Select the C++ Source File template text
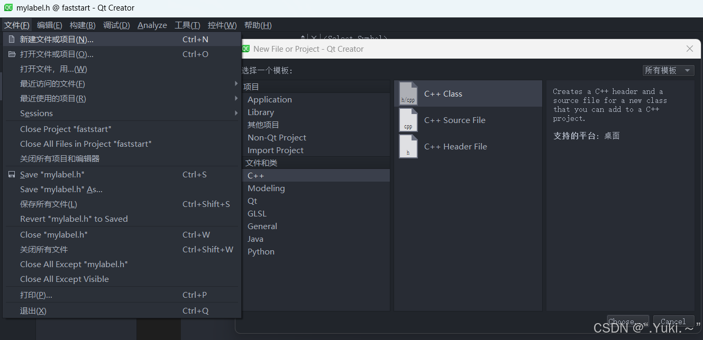Screen dimensions: 703x340 pyautogui.click(x=455, y=120)
